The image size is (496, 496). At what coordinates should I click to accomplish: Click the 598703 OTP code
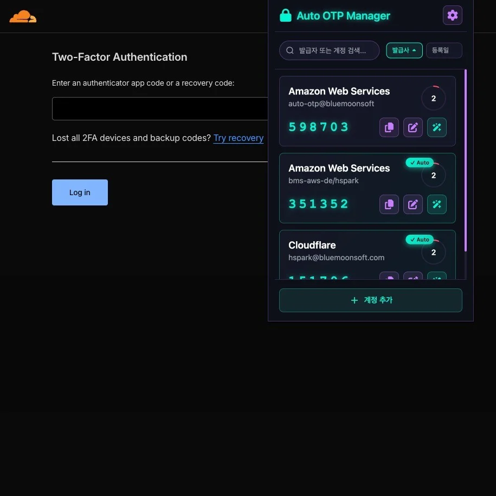(319, 127)
